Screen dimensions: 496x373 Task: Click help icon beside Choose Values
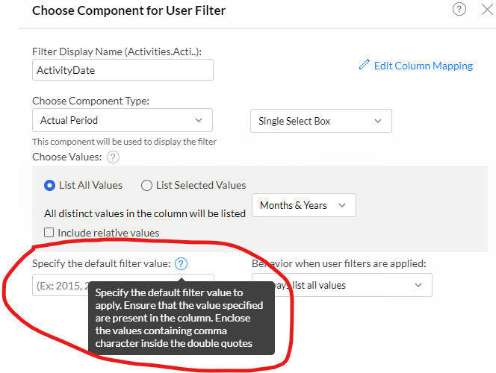(113, 157)
